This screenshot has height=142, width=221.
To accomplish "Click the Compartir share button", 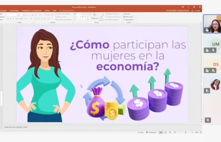I will coord(196,11).
